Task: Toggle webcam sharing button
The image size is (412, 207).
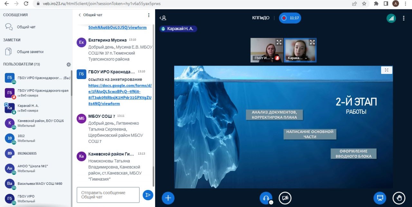Action: point(285,198)
